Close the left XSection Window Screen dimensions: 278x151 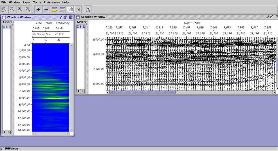[71, 17]
